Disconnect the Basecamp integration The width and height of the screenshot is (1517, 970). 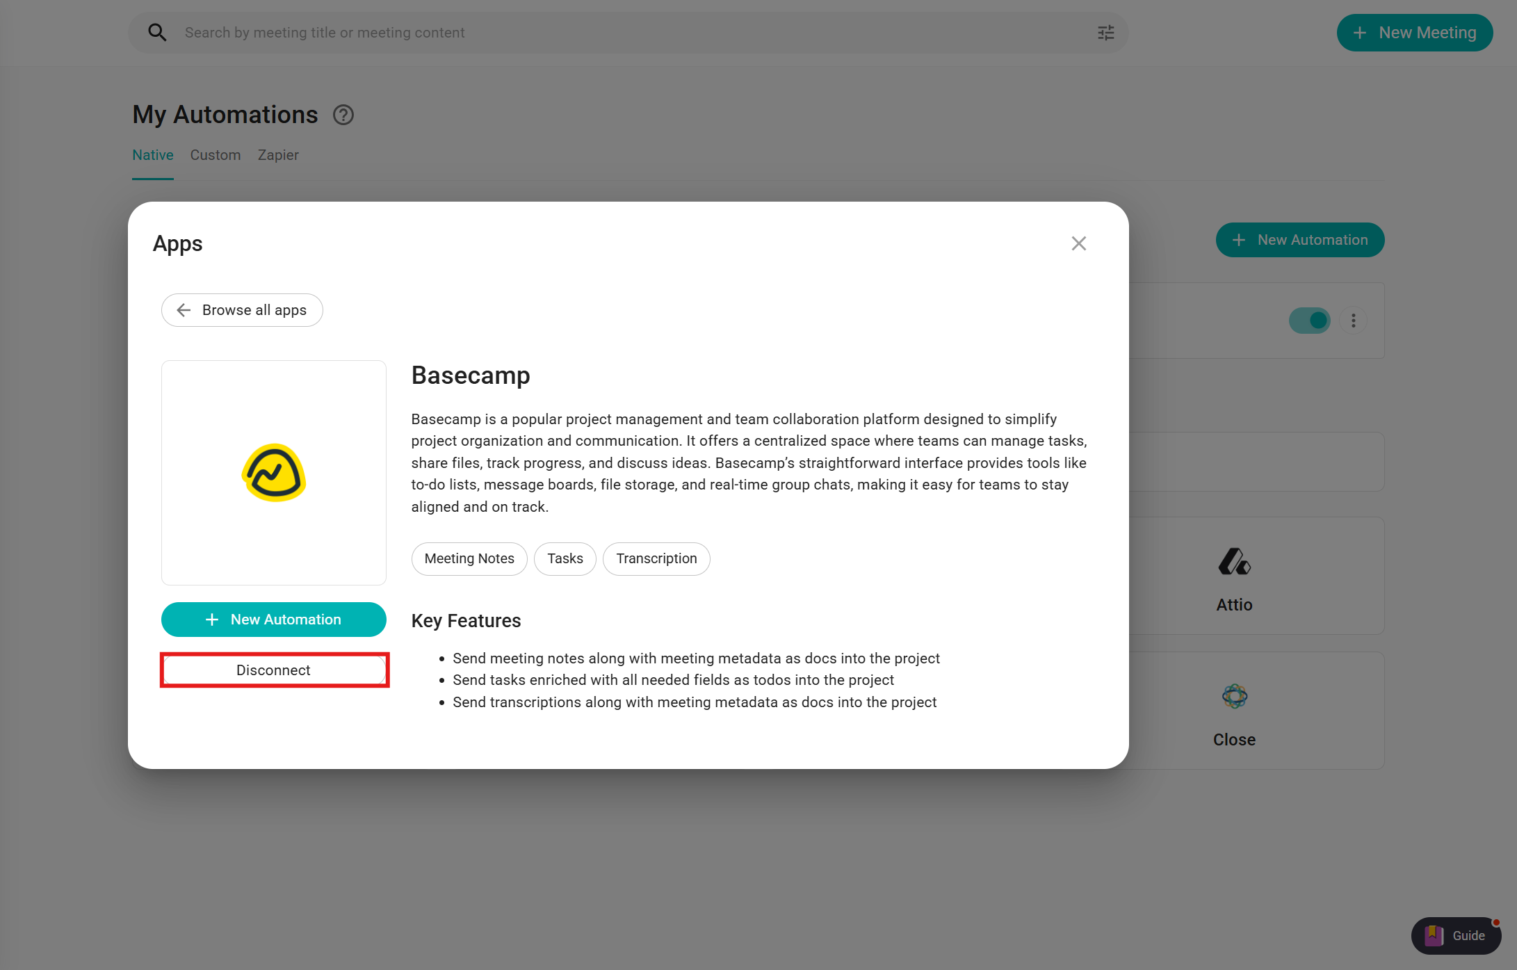[x=274, y=670]
